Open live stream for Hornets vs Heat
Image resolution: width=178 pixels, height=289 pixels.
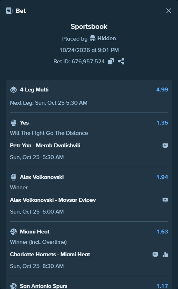(155, 254)
